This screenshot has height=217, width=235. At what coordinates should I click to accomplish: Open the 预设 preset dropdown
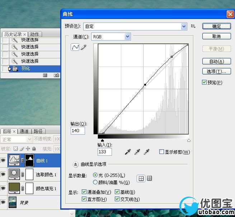[184, 26]
